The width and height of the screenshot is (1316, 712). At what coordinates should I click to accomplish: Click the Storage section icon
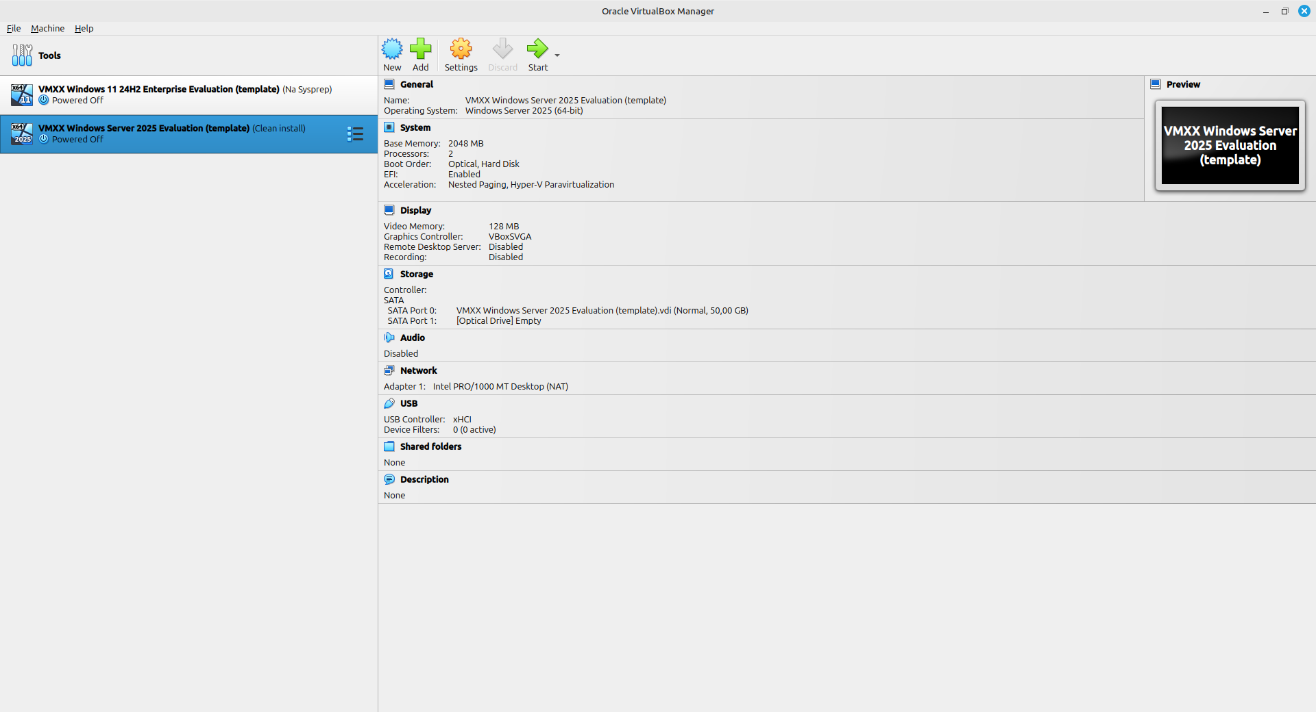point(389,274)
